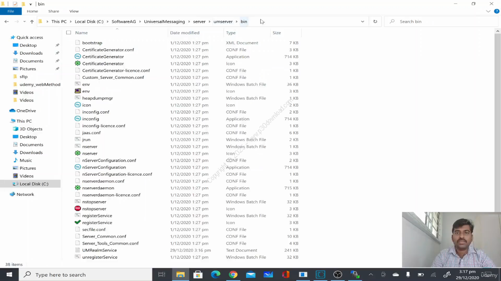Viewport: 501px width, 281px height.
Task: Expand the chevron after This PC in breadcrumb
Action: [71, 21]
